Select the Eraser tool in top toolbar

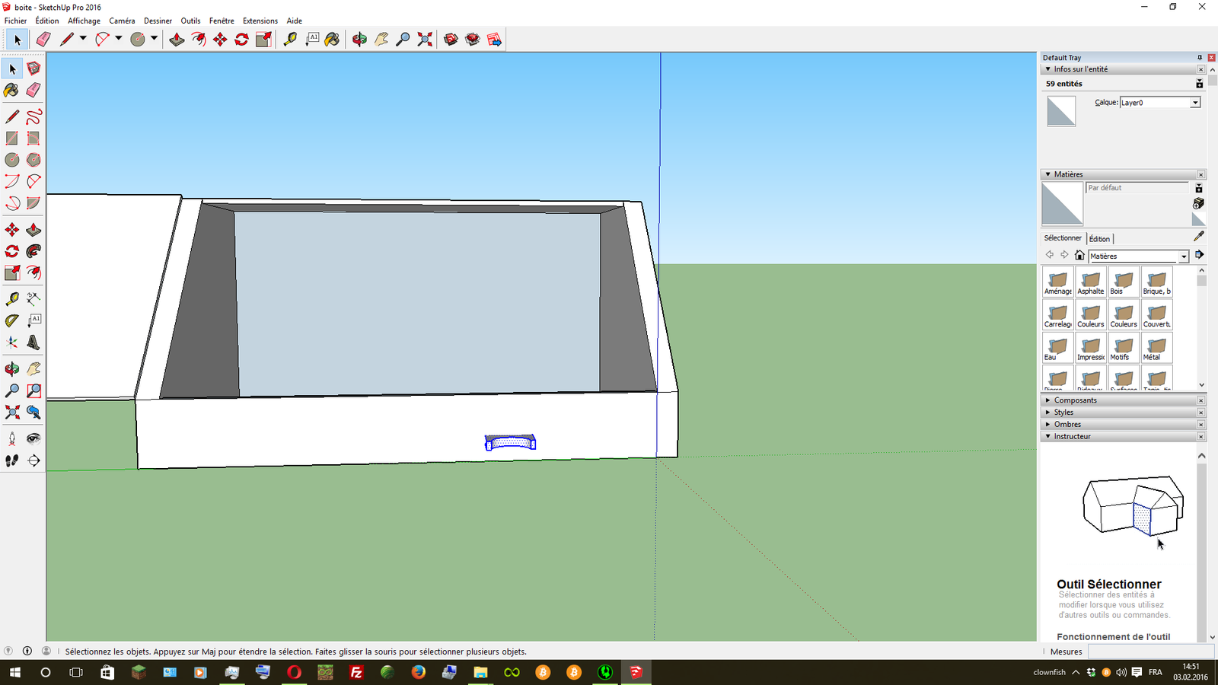click(x=43, y=40)
